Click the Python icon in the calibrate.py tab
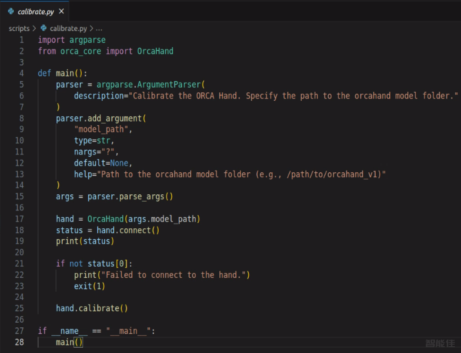The image size is (461, 353). [x=11, y=11]
